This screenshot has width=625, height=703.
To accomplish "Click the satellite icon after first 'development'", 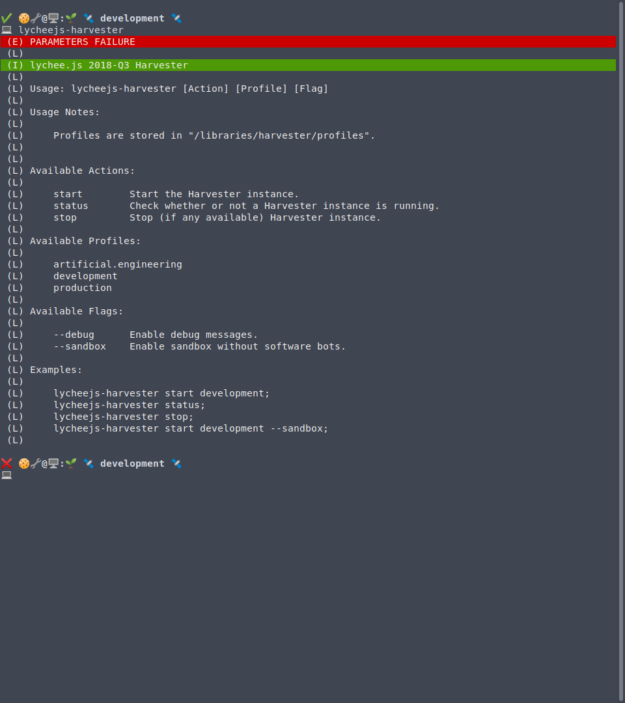I will 176,18.
